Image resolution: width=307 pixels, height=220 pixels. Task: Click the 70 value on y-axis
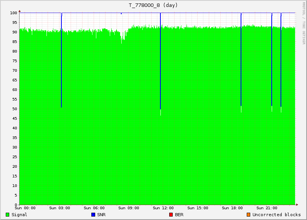tap(15, 71)
